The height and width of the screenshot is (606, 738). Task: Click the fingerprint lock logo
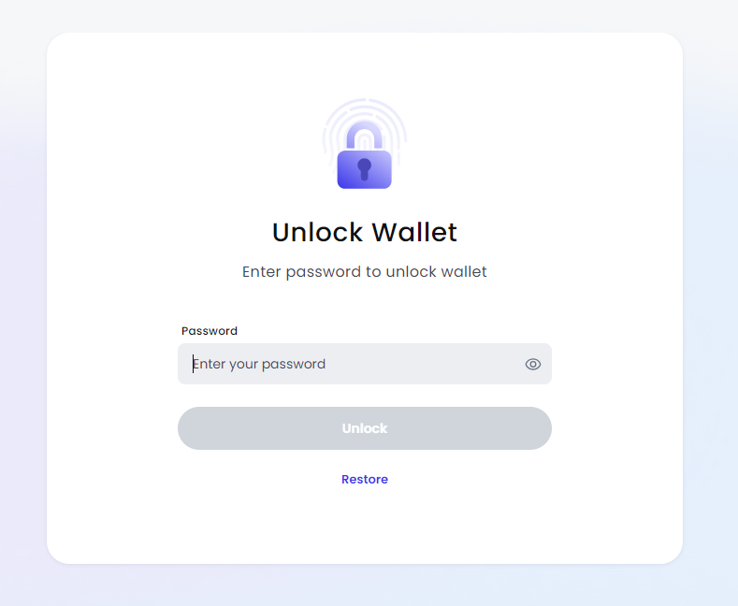tap(364, 150)
